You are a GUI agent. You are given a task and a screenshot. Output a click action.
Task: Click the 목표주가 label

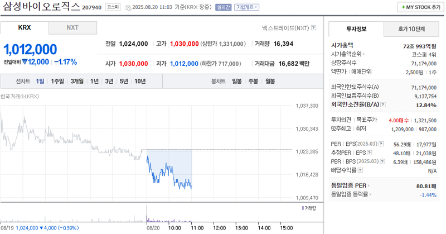pyautogui.click(x=367, y=120)
